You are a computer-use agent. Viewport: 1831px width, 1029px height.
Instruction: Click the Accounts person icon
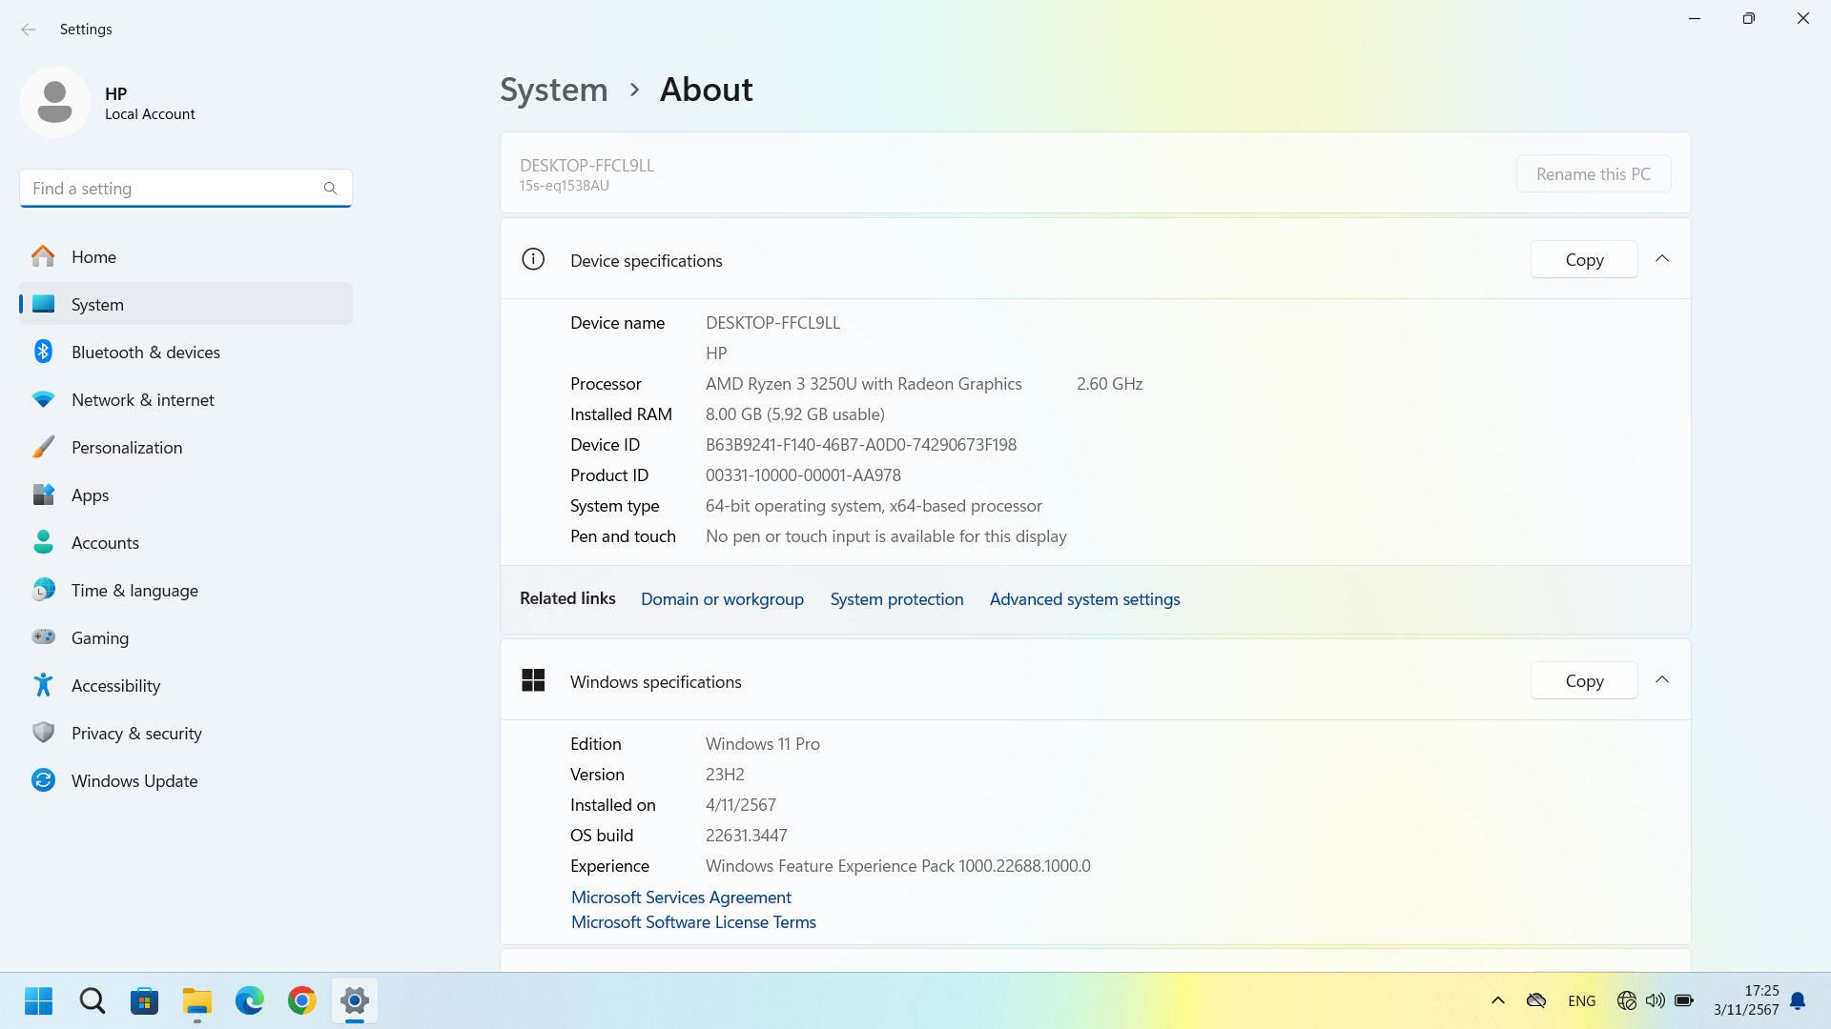point(43,542)
